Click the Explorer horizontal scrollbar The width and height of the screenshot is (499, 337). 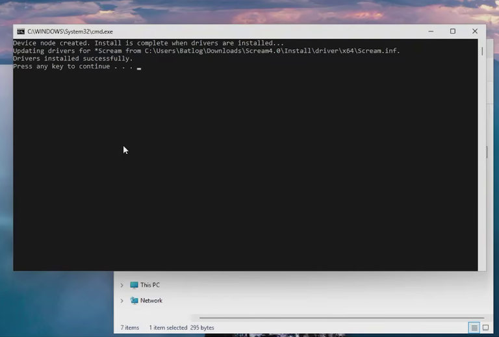tap(342, 318)
